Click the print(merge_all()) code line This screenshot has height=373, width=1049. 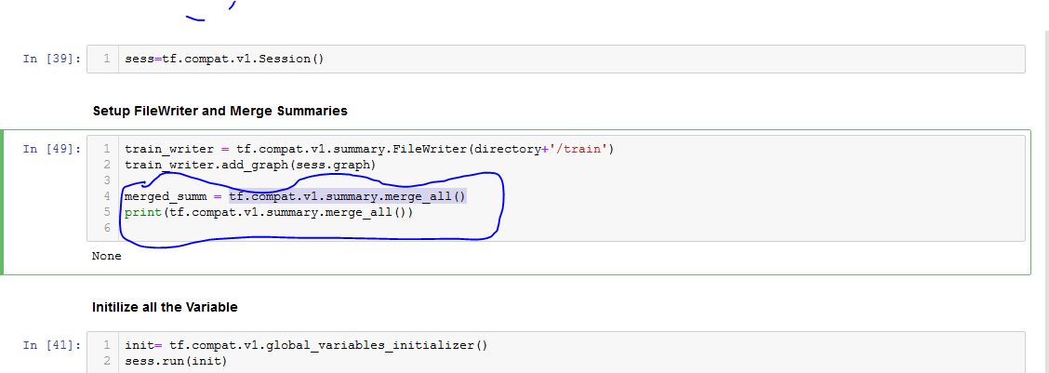click(x=269, y=213)
